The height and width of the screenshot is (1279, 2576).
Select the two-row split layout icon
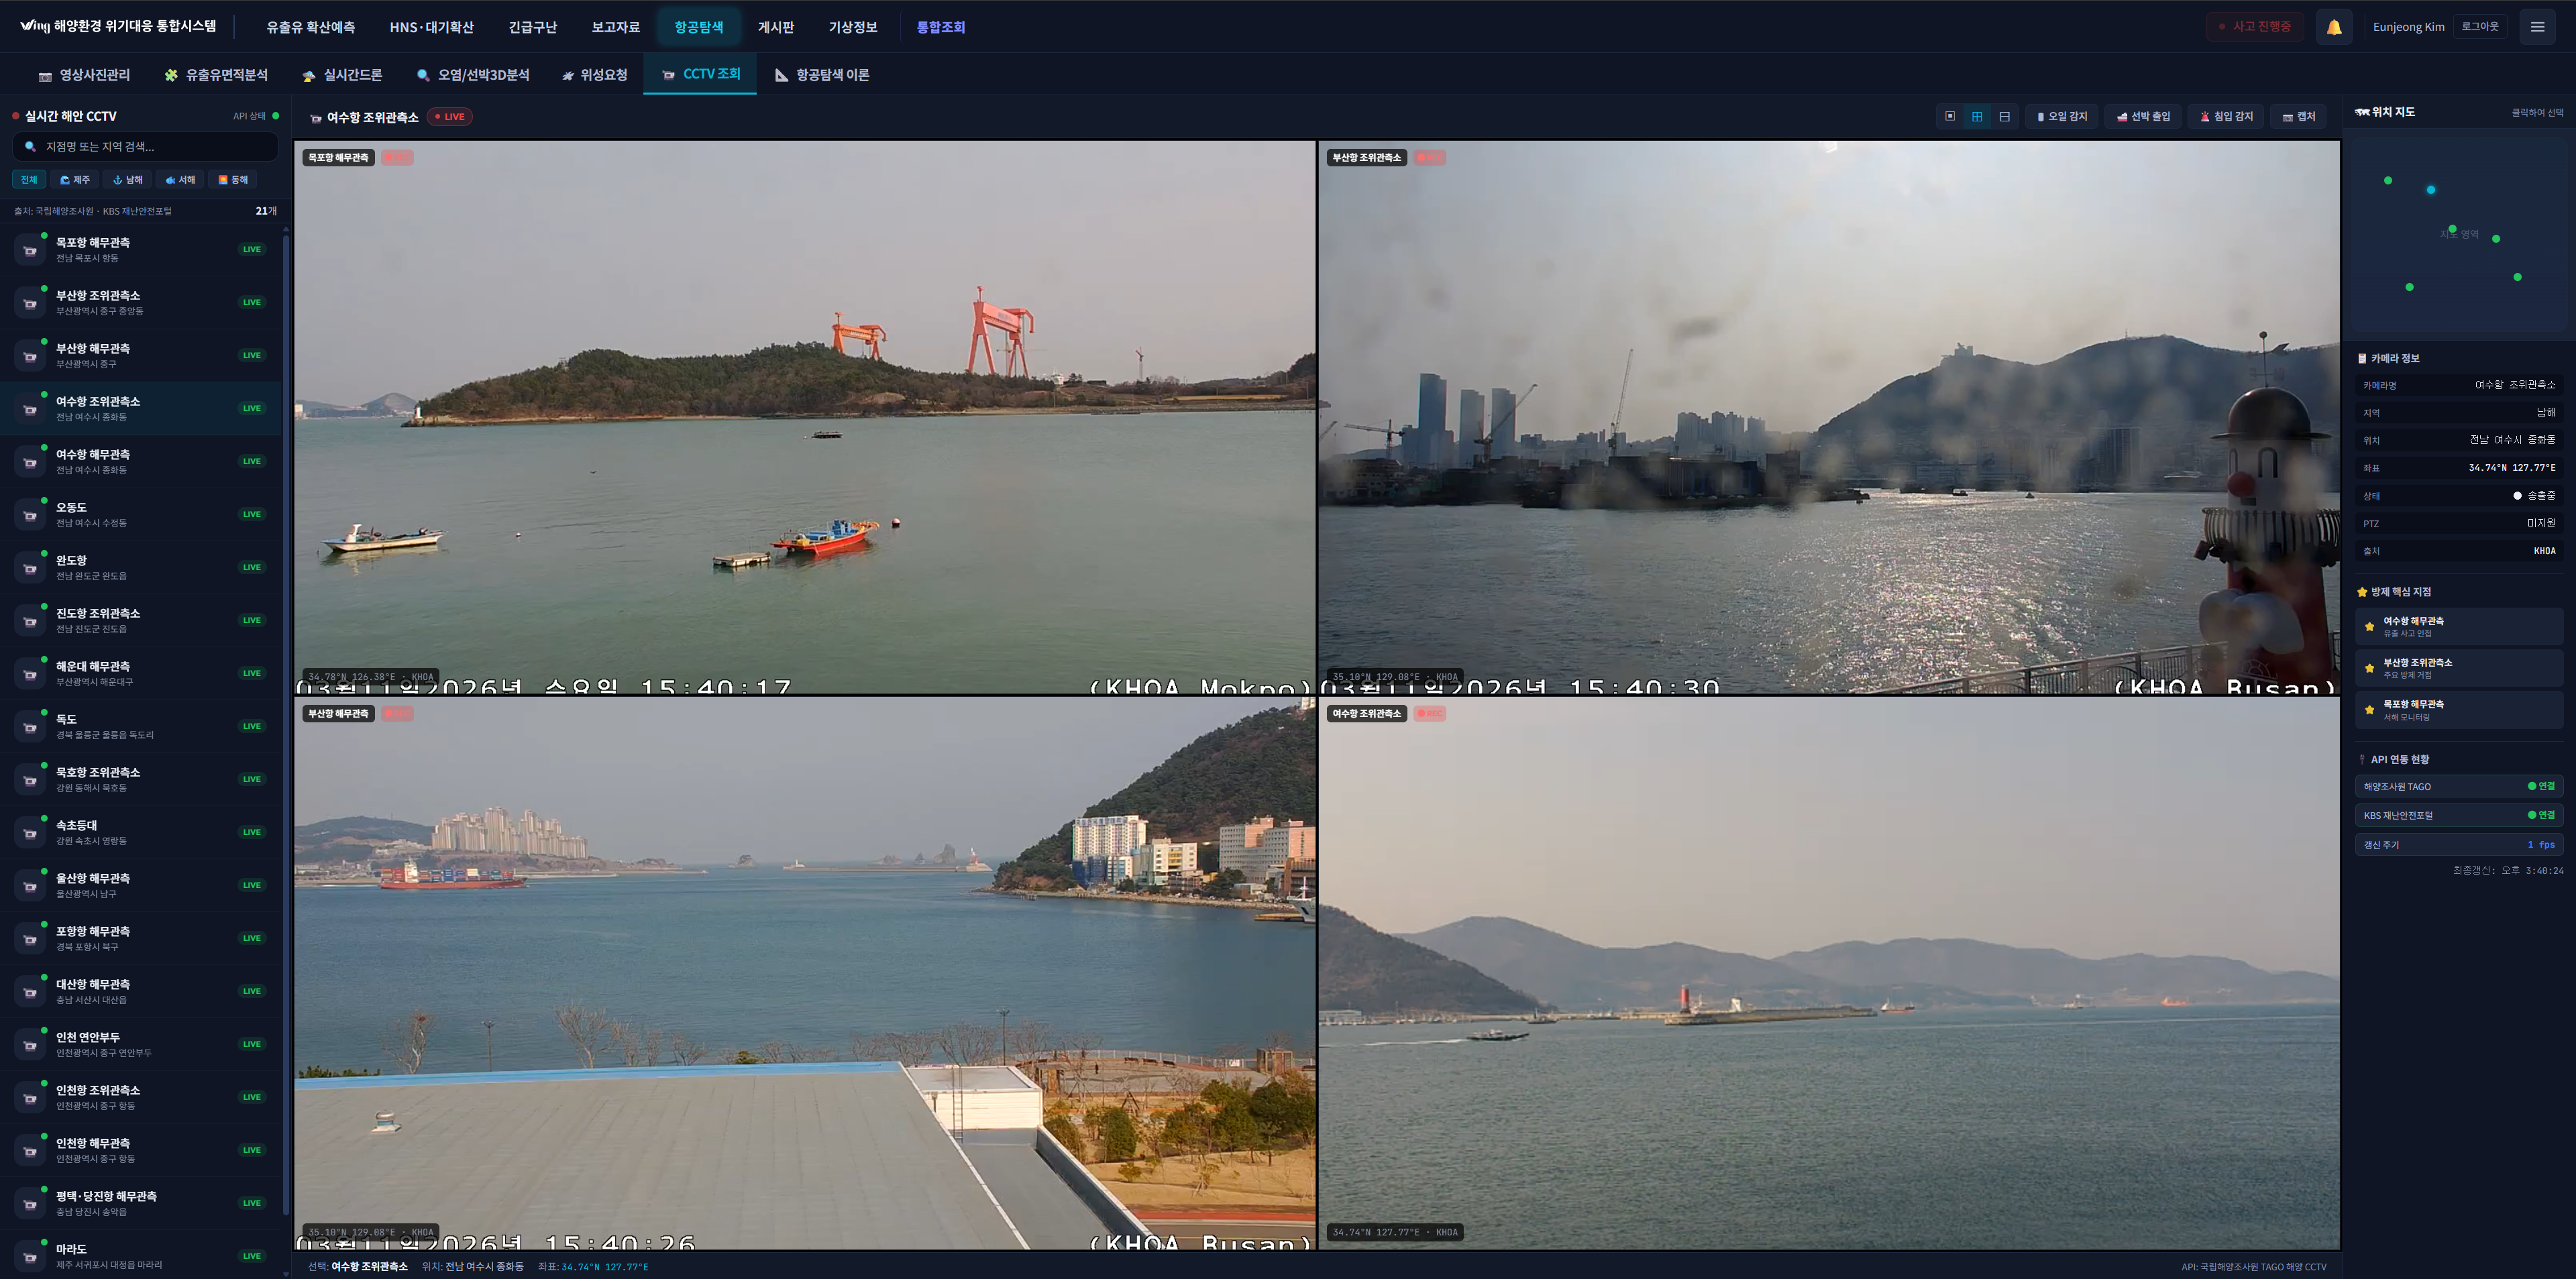2004,117
